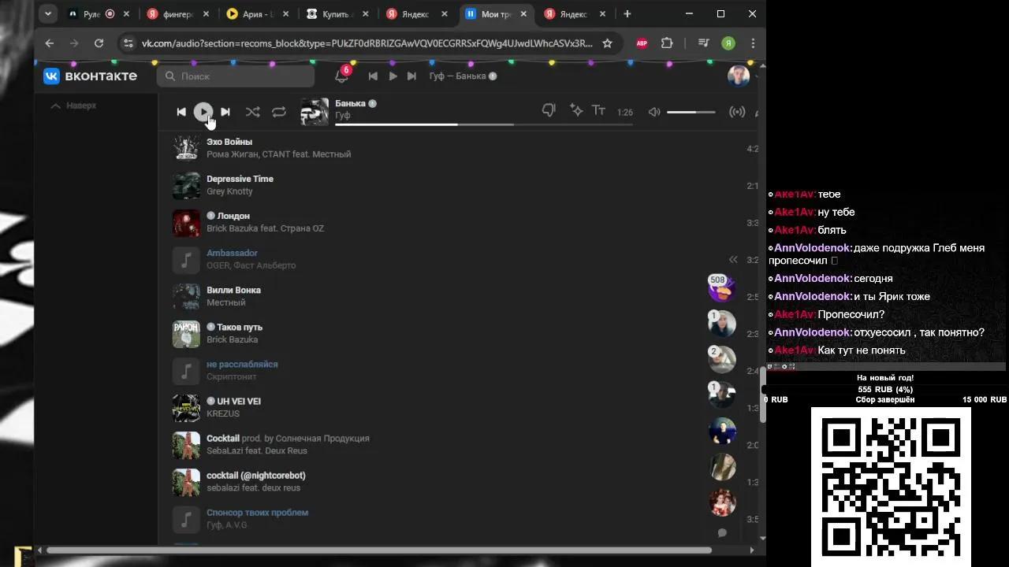1009x567 pixels.
Task: Mute the player volume speaker icon
Action: 653,112
